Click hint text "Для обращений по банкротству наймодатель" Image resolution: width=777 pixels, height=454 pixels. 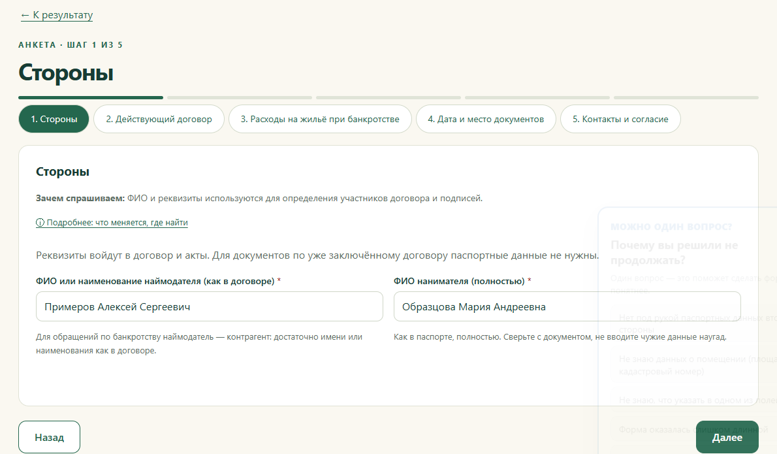[x=125, y=337]
